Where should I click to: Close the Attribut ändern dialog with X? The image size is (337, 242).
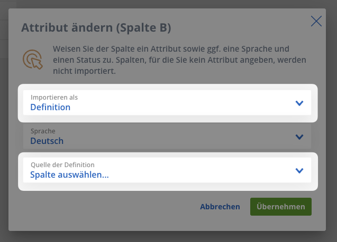tap(316, 21)
